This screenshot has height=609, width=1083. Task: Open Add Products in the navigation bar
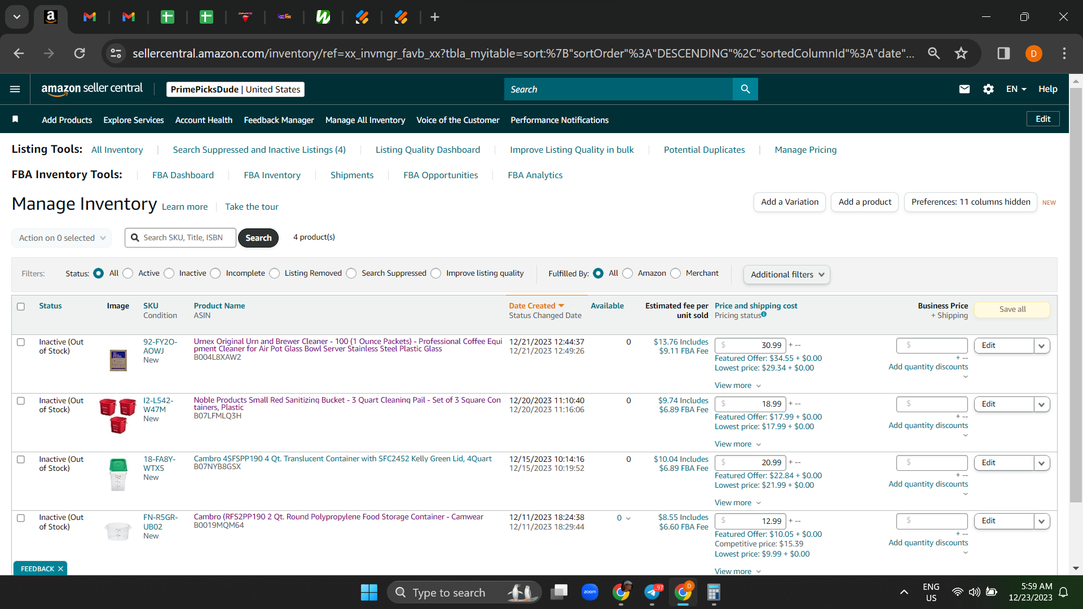67,120
